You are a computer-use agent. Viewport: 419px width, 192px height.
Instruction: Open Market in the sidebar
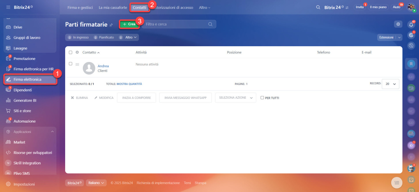click(30, 142)
